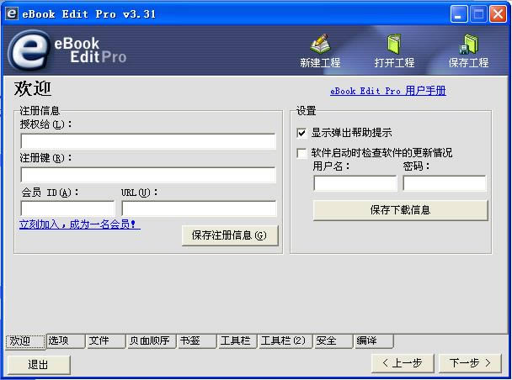
Task: Enable 软件启动时检查软件的更新情况 checkbox
Action: 301,153
